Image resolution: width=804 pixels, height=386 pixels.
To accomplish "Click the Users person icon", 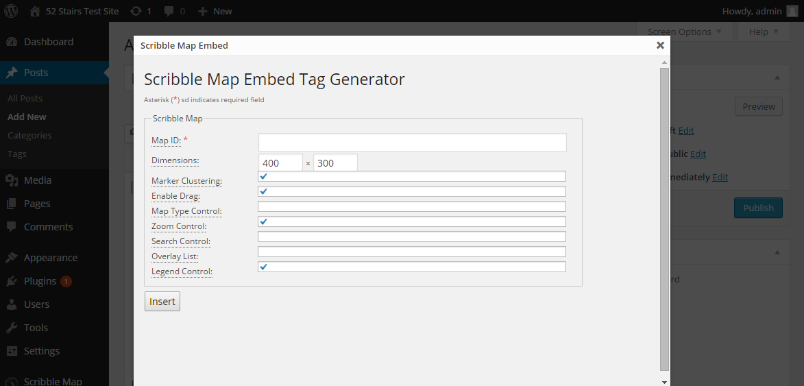I will point(11,304).
